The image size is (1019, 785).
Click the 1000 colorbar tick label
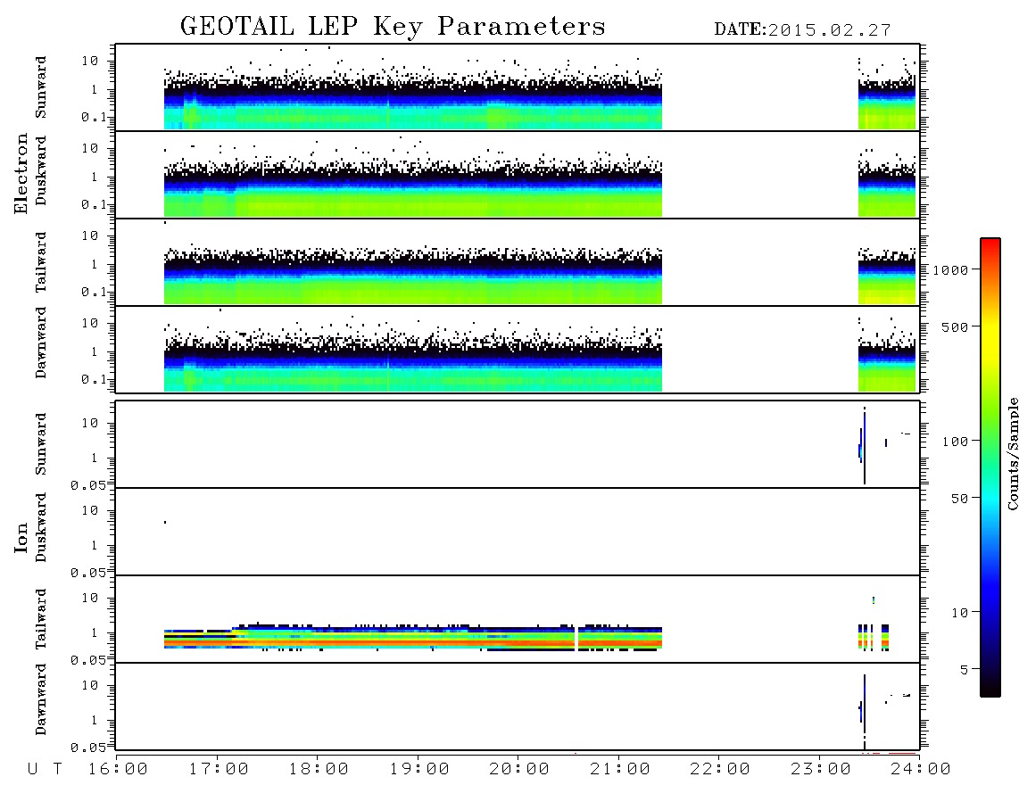(x=950, y=270)
